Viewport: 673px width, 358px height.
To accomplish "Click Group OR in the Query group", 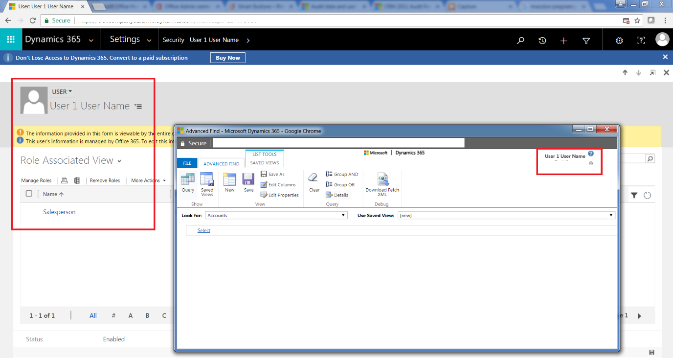I will tap(340, 184).
